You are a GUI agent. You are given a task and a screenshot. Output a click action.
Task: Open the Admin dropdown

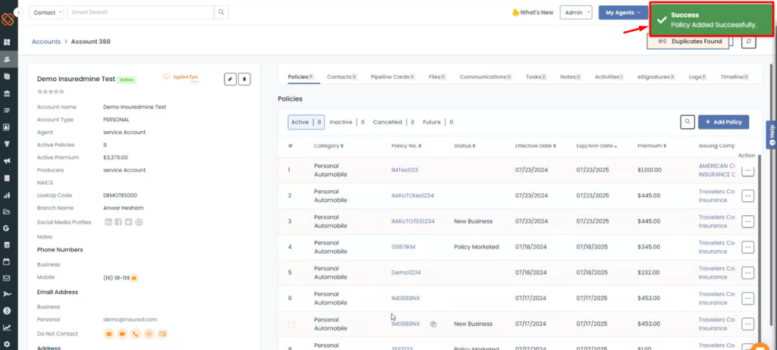pos(576,12)
